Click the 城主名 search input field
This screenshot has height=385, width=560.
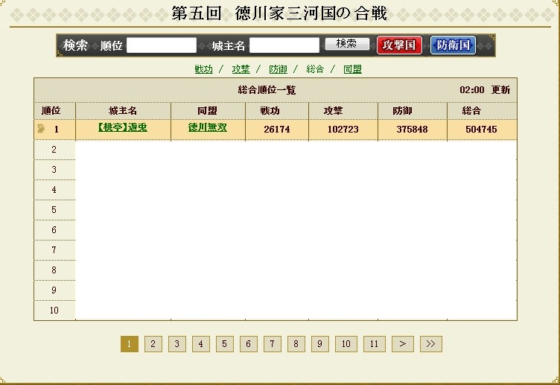tap(284, 45)
